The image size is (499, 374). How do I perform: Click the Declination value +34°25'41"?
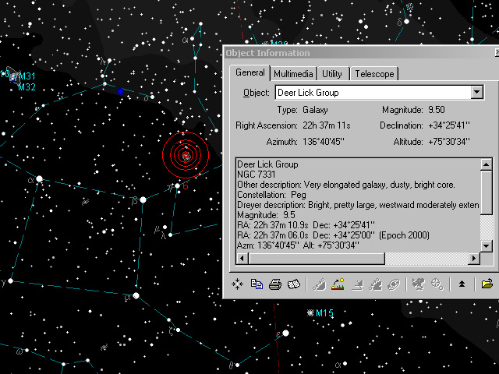point(449,125)
